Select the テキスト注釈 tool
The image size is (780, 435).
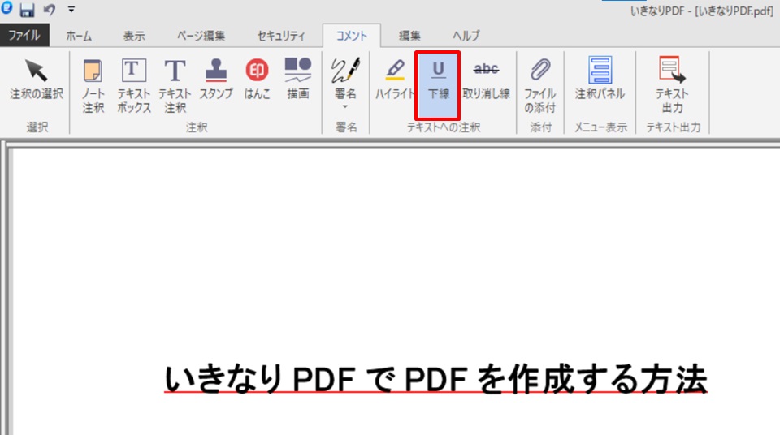click(175, 85)
